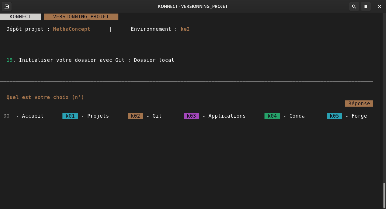Close the terminal window
This screenshot has width=386, height=209.
379,6
